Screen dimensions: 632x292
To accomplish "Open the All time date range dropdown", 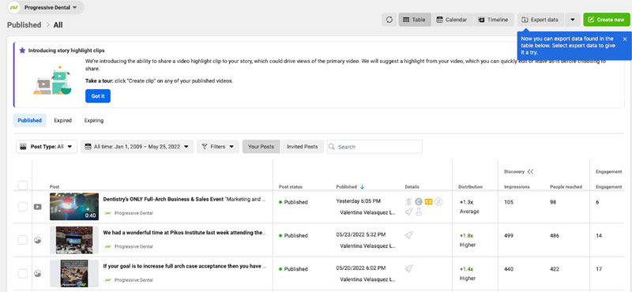I will pyautogui.click(x=137, y=147).
